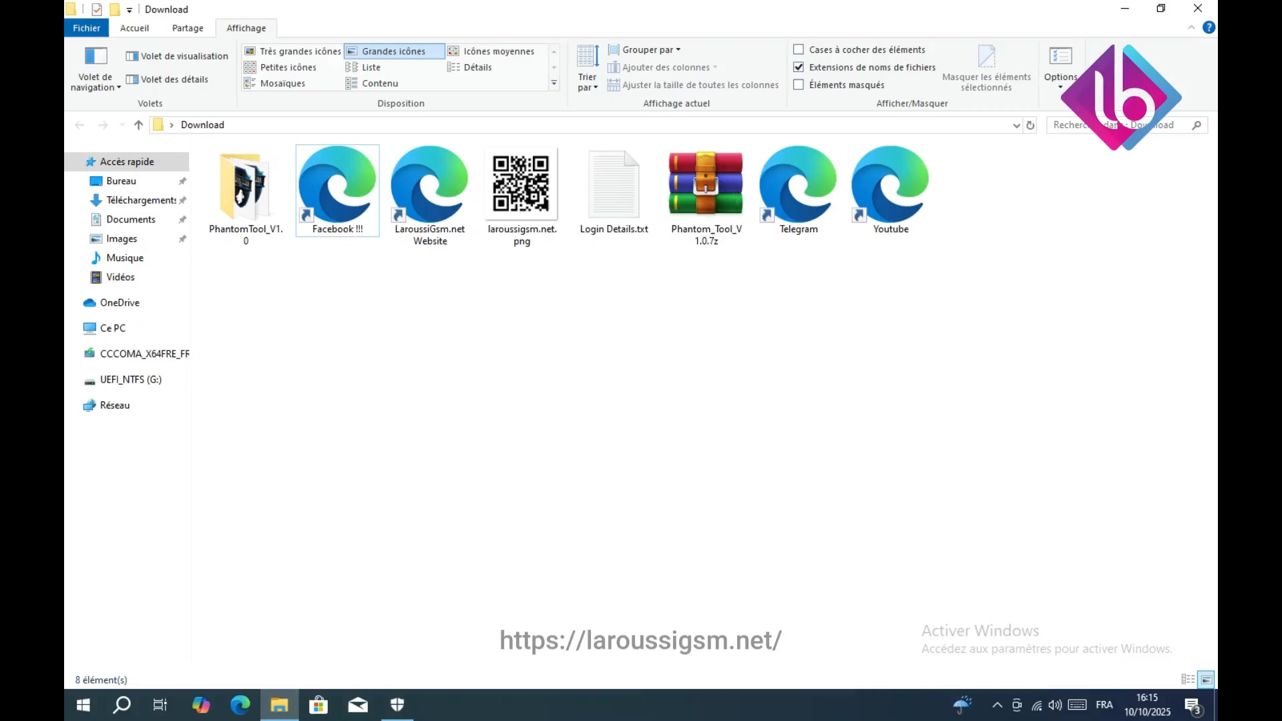1282x721 pixels.
Task: Switch to large thumbnails via status bar icon
Action: 1206,680
